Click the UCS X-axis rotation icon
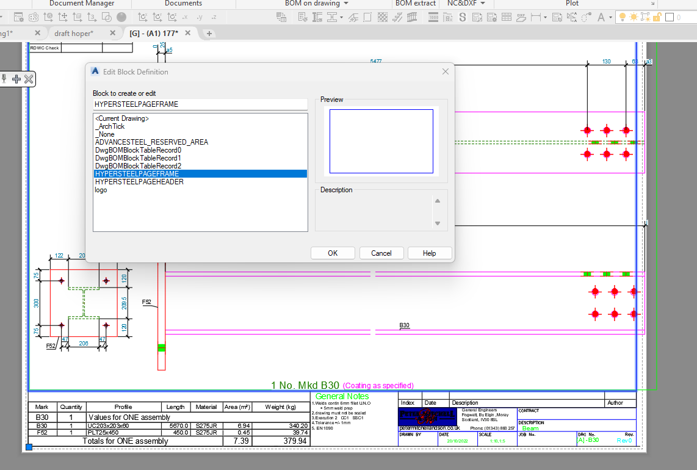 coord(143,16)
